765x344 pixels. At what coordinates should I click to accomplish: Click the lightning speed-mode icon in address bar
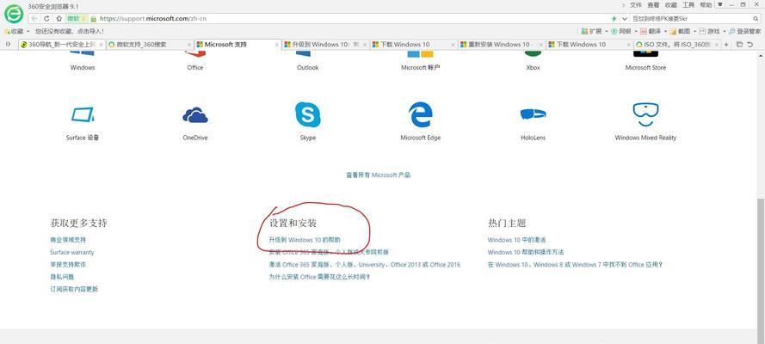(614, 19)
